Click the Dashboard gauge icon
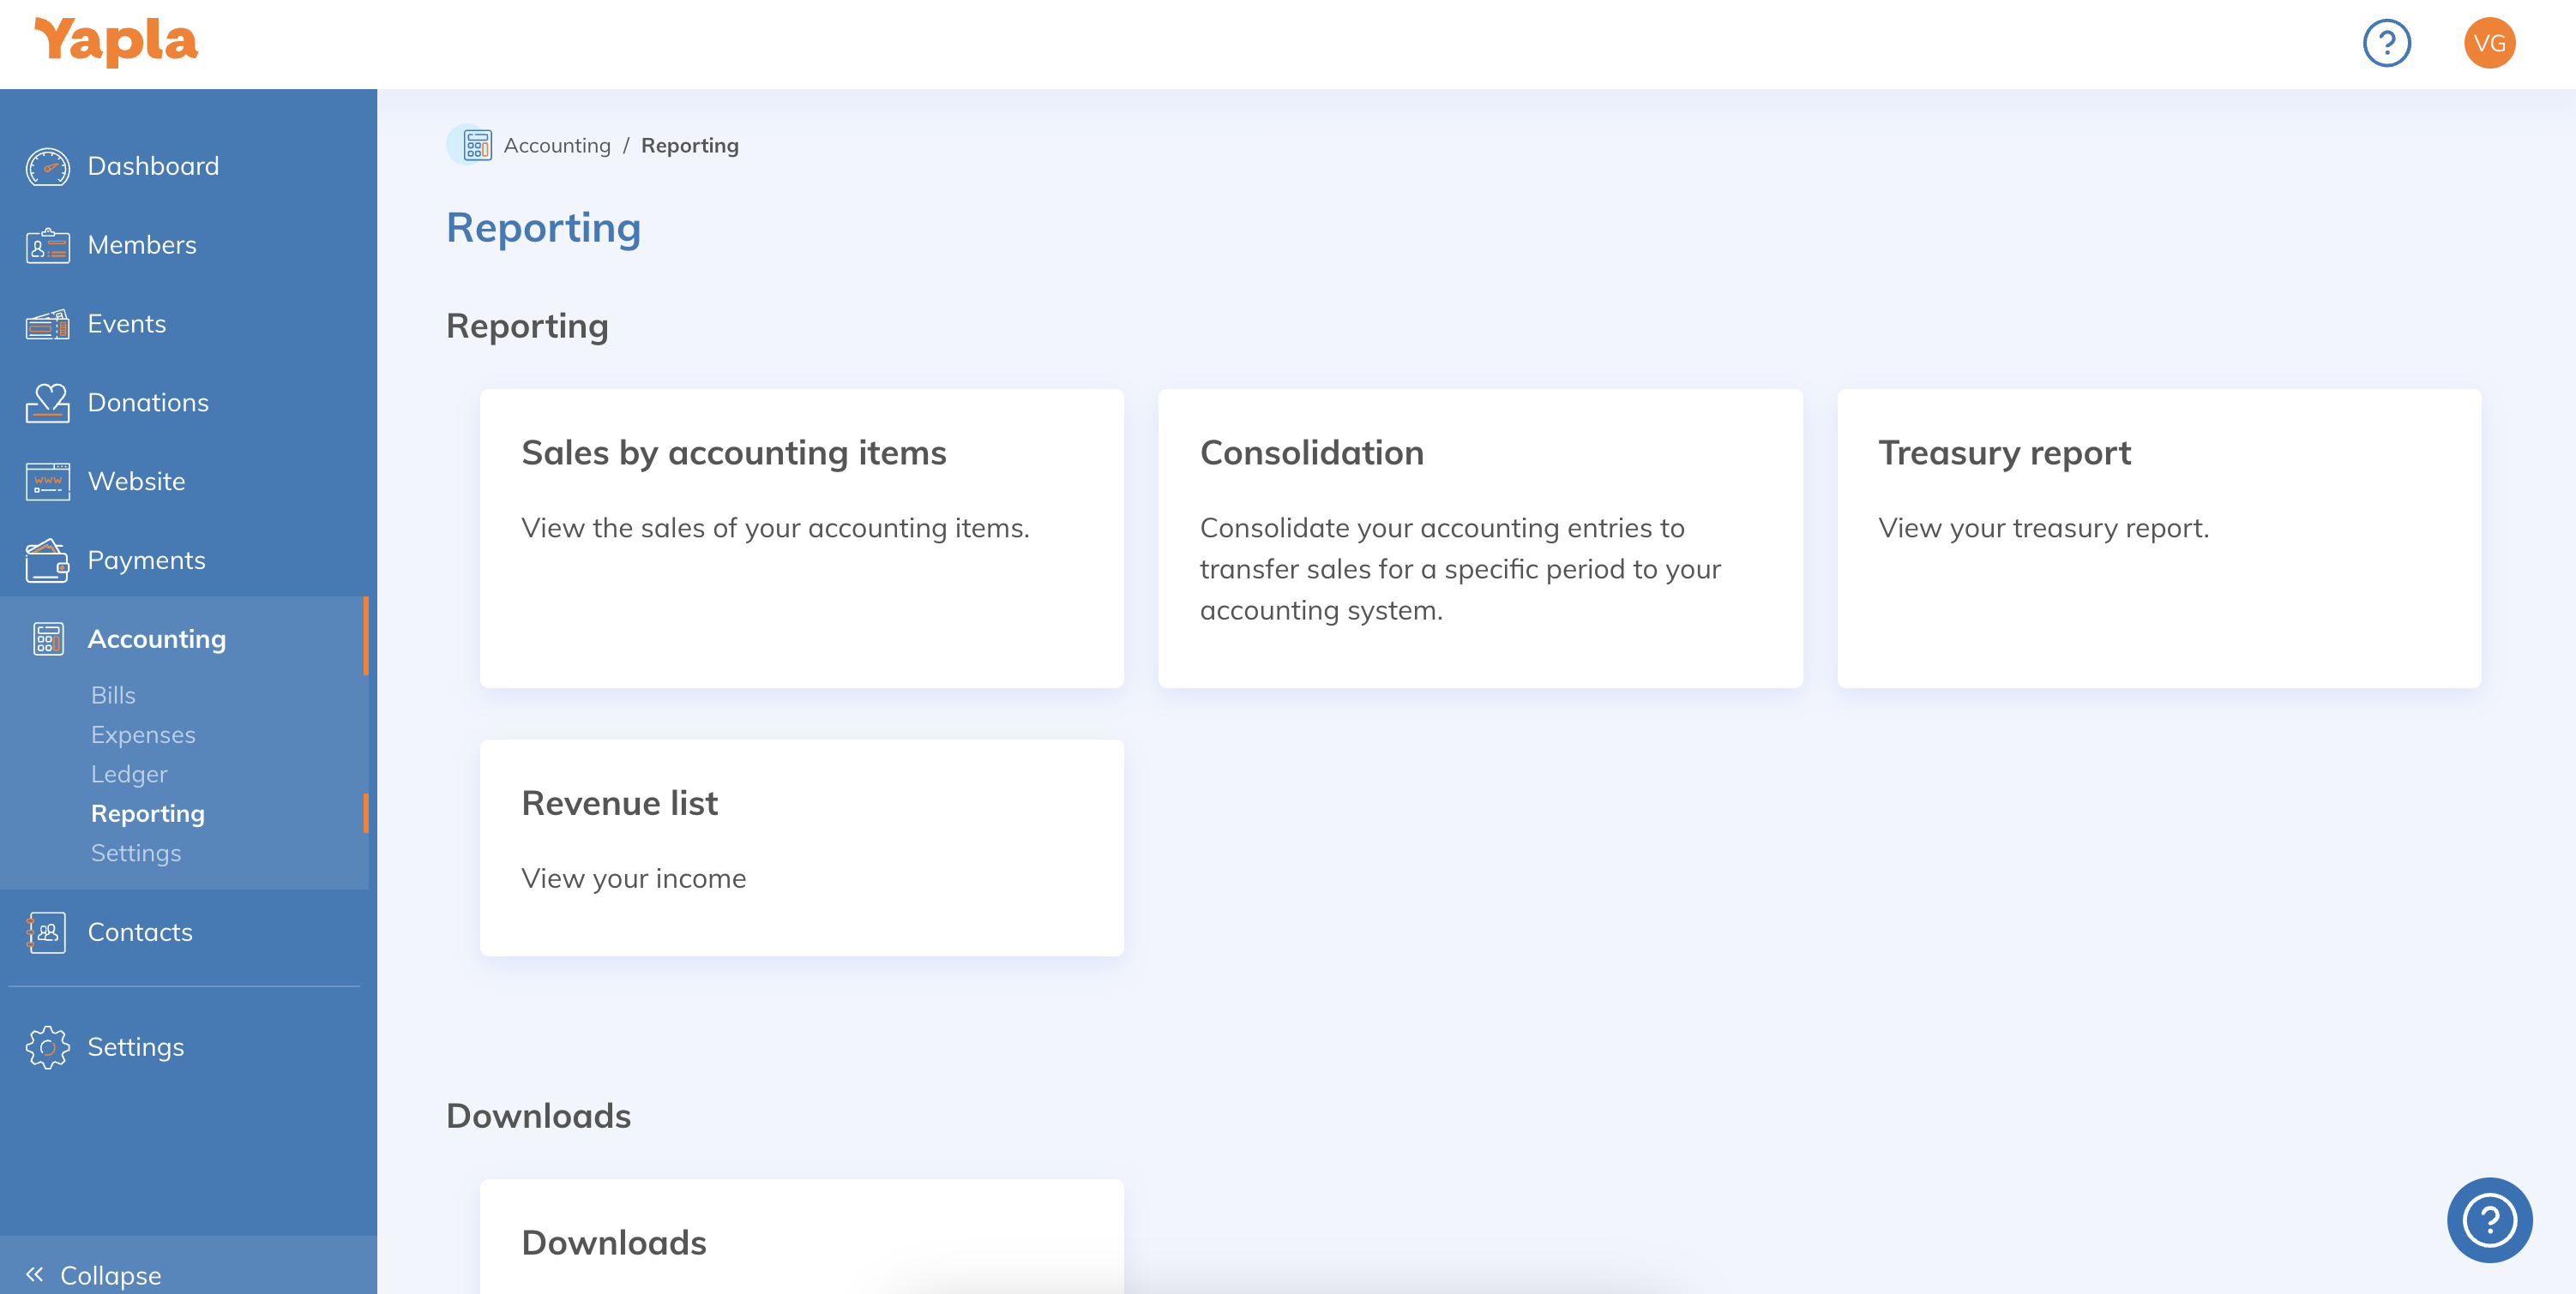 click(x=47, y=166)
